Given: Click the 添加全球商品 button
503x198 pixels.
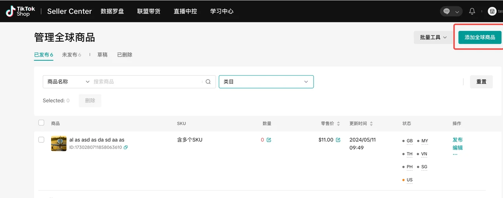Looking at the screenshot, I should (x=480, y=38).
